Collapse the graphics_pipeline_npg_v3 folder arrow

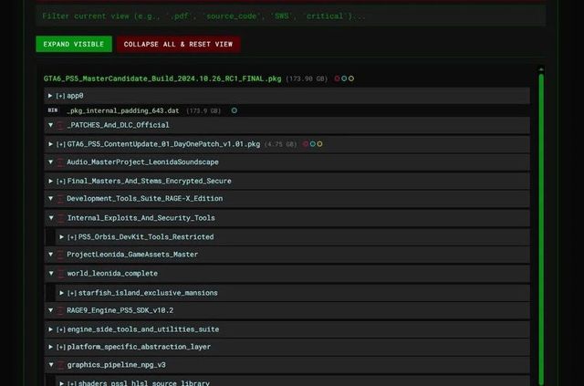point(51,365)
